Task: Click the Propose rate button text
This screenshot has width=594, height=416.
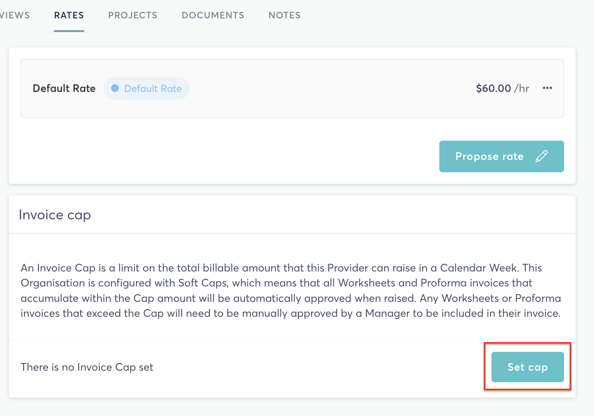Action: pyautogui.click(x=489, y=156)
